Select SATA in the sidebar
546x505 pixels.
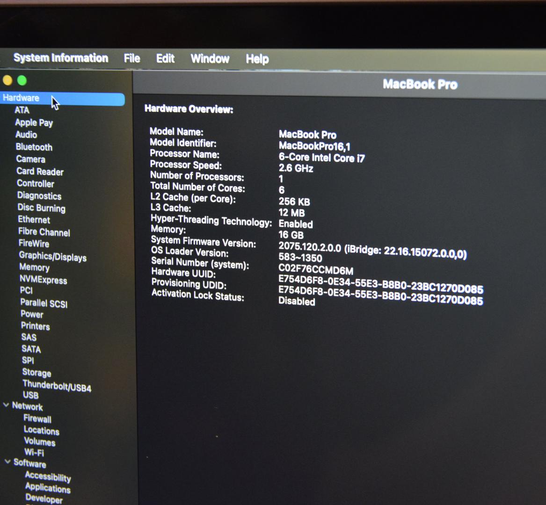31,349
